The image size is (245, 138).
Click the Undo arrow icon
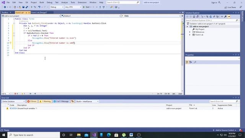pos(39,7)
